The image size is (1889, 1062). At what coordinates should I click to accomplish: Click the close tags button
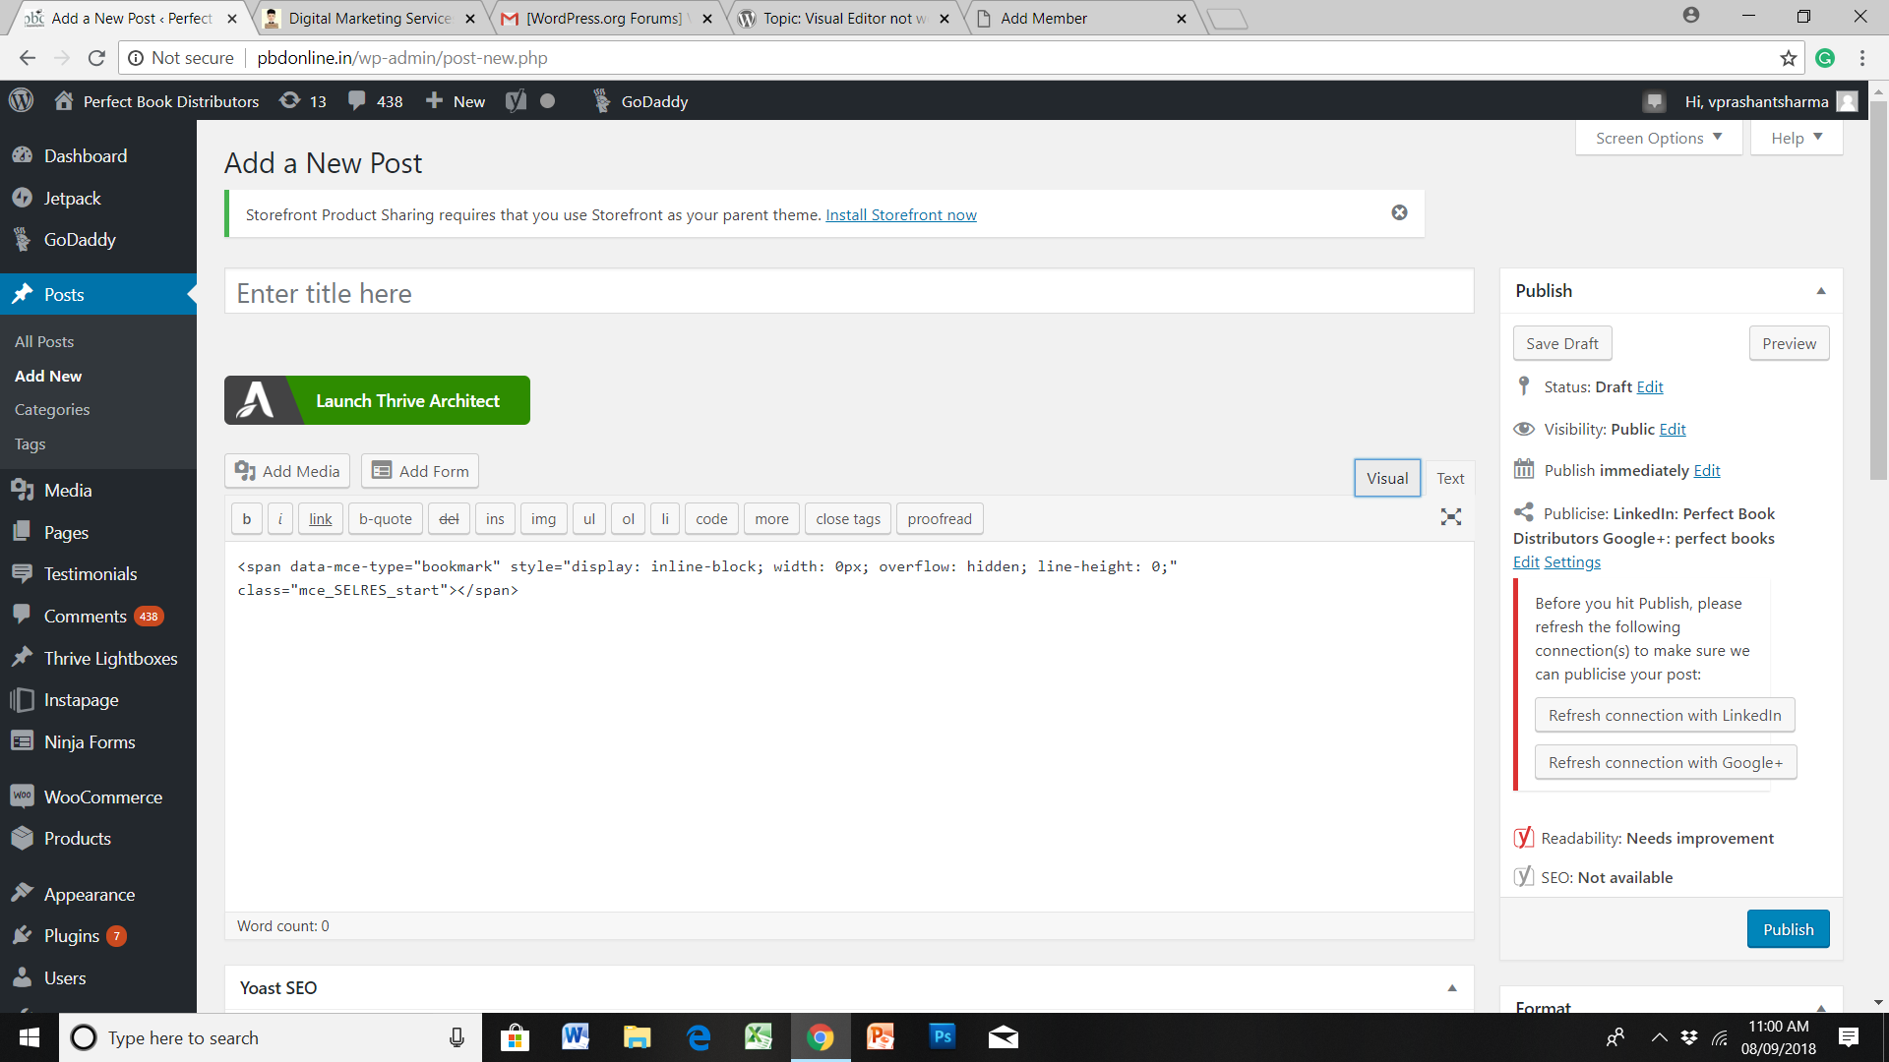848,518
